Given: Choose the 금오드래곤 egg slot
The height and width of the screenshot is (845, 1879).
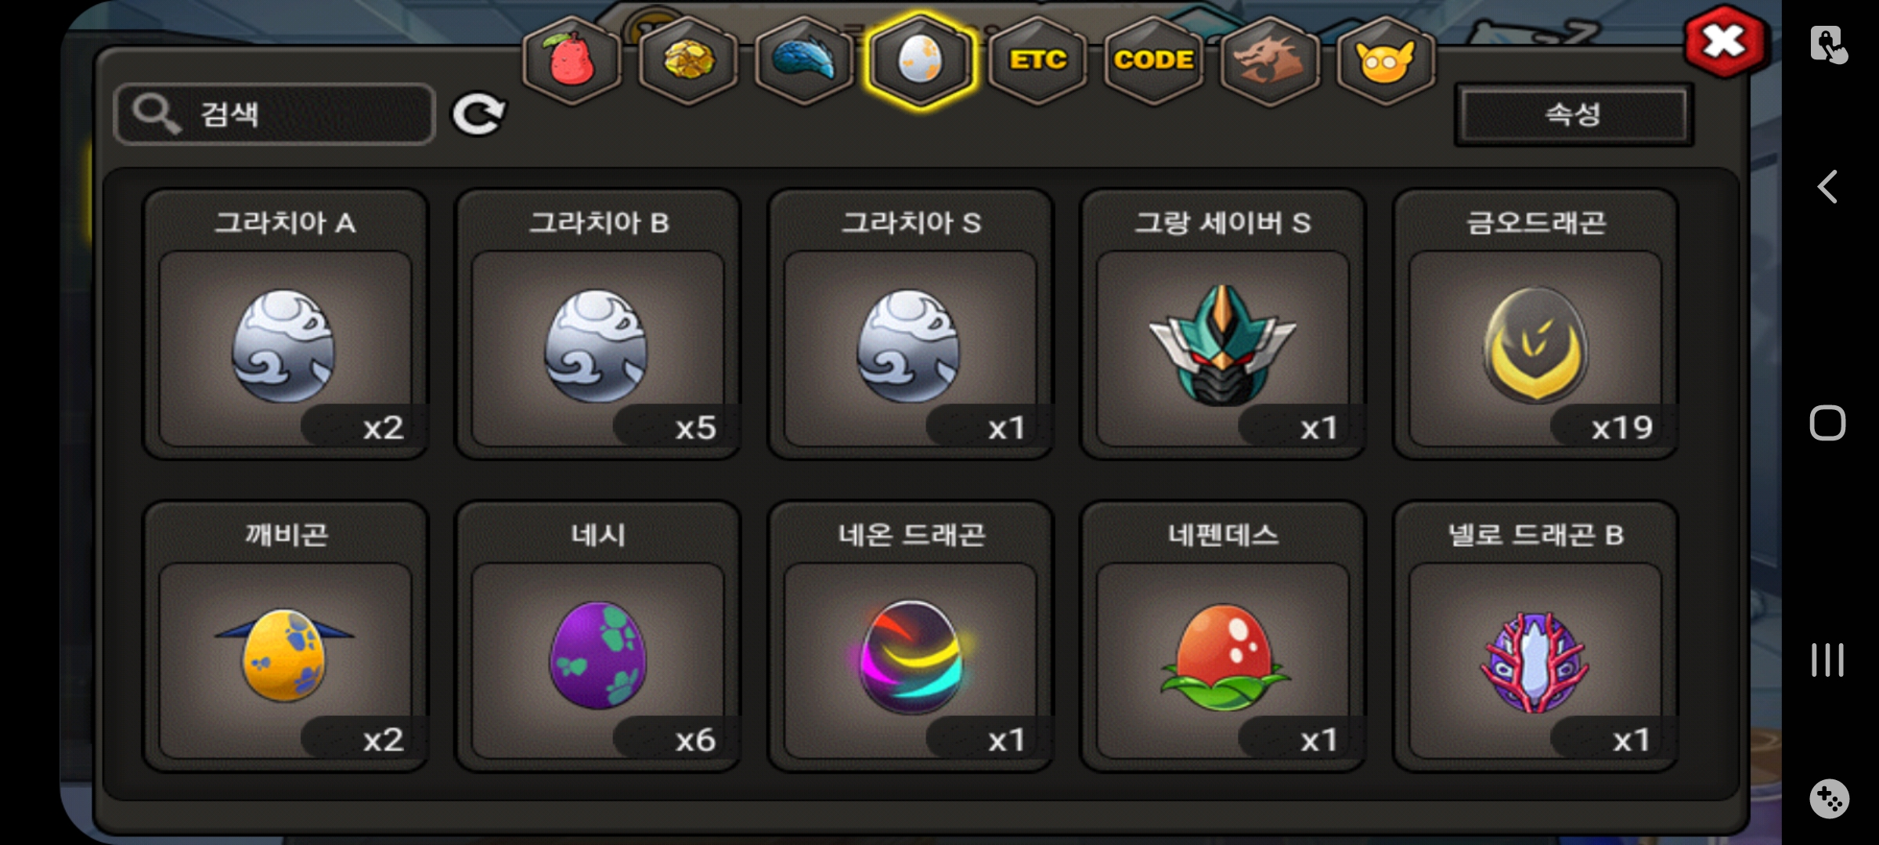Looking at the screenshot, I should 1535,324.
